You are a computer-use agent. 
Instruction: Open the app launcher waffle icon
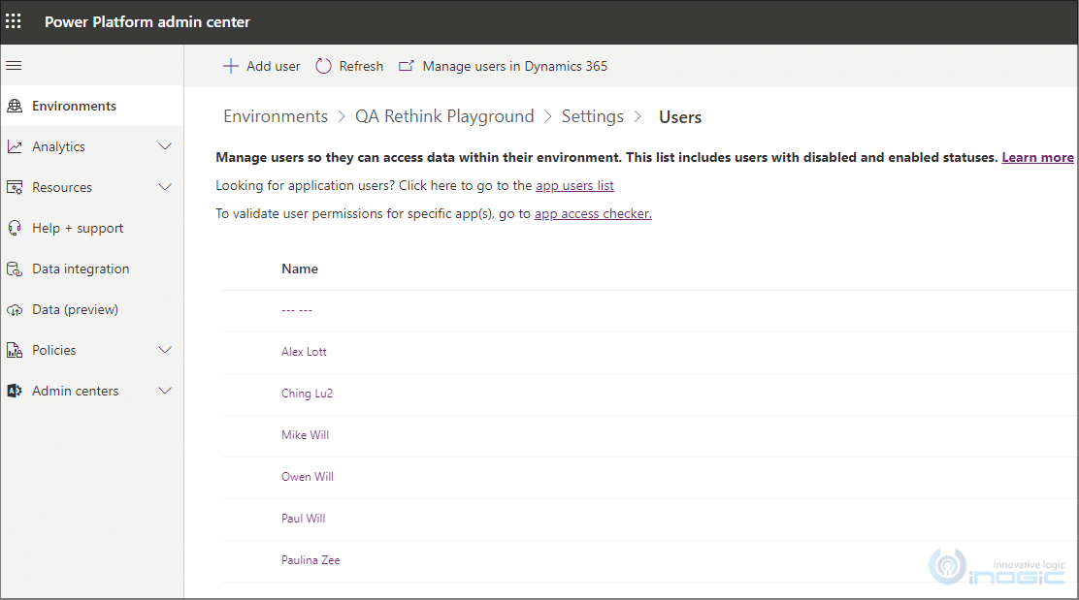[14, 21]
